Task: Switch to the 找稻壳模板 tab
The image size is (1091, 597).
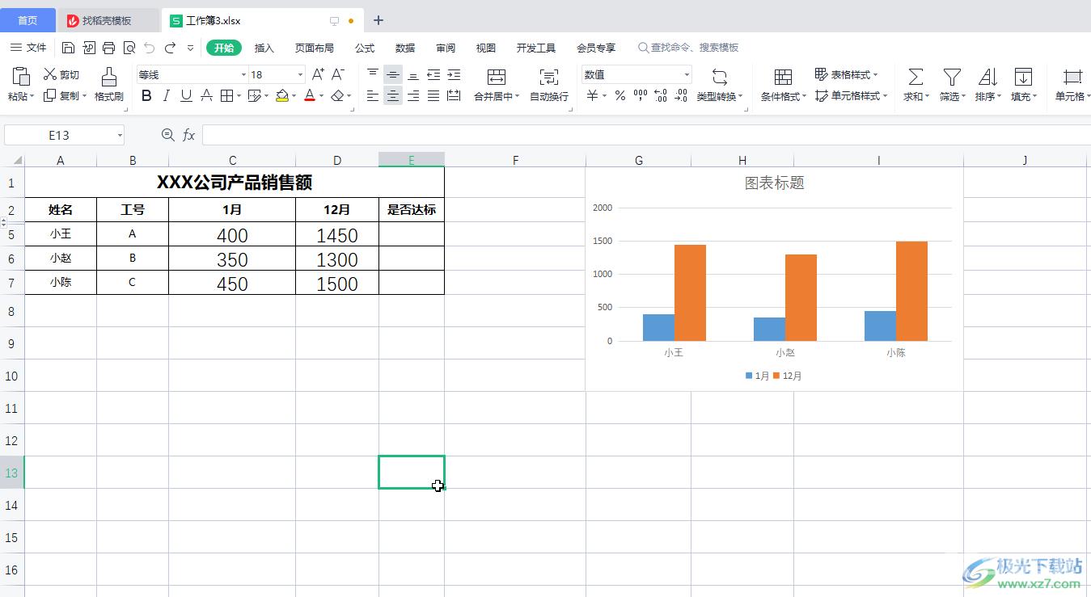Action: coord(108,20)
